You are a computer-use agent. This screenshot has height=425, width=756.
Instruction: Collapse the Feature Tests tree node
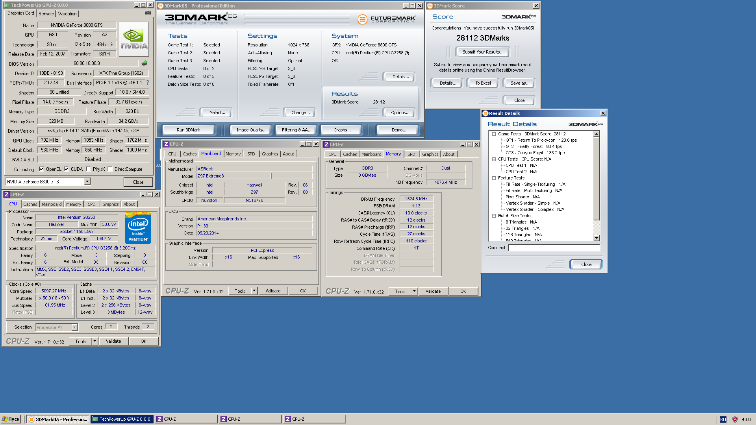[x=494, y=178]
